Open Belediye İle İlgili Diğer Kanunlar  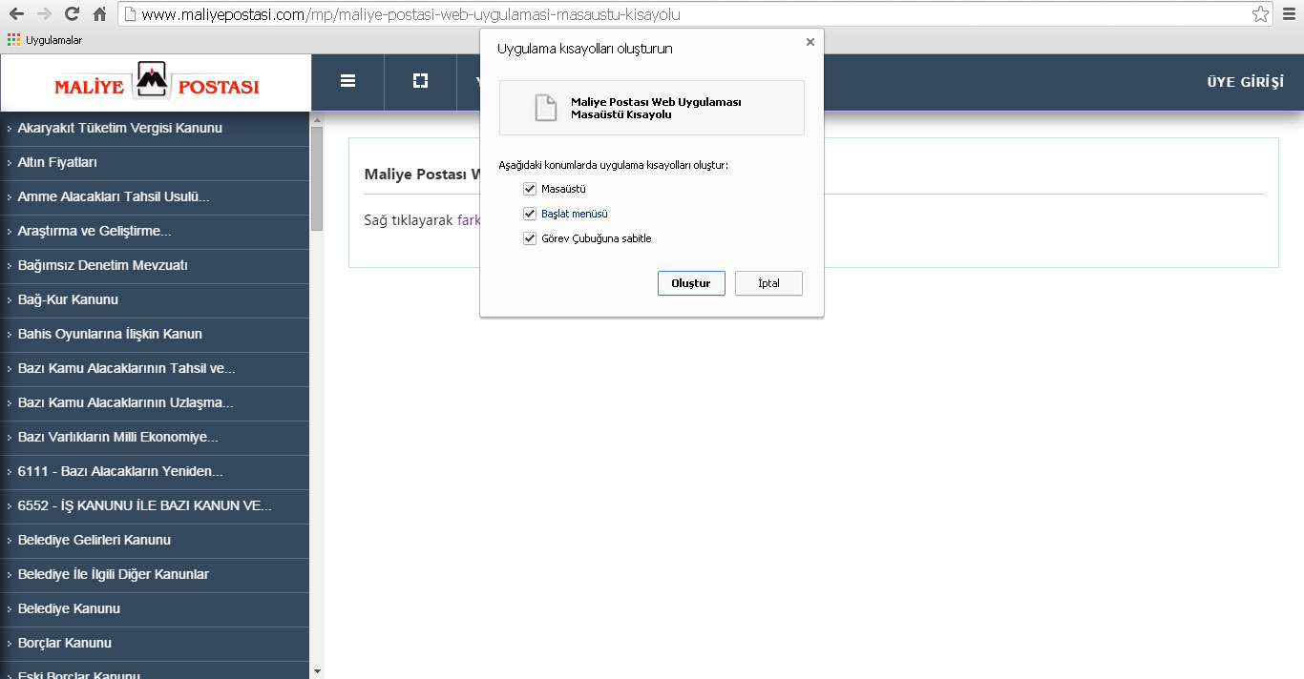coord(155,574)
